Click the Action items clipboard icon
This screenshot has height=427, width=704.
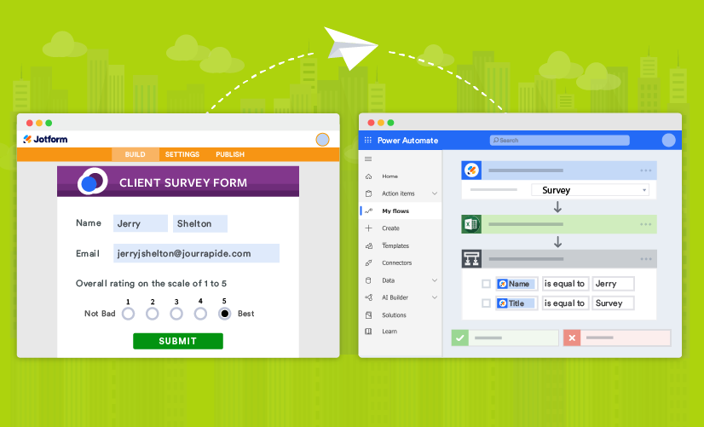coord(368,193)
